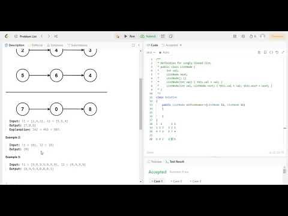Screen dimensions: 288x216
Task: Open the Accepted submission tab
Action: click(170, 45)
